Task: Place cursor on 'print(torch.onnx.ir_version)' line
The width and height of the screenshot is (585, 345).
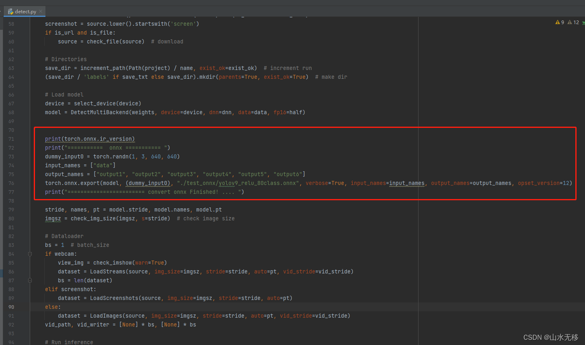Action: (90, 139)
